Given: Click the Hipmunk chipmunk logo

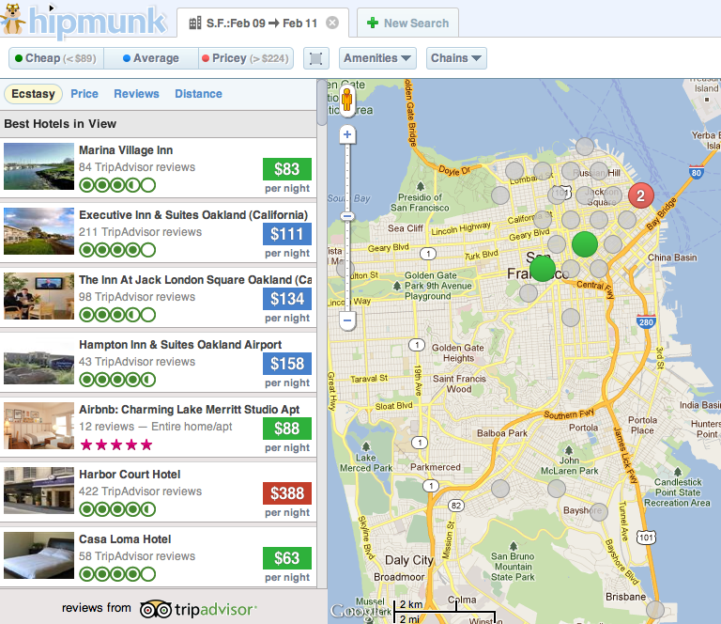Looking at the screenshot, I should pos(13,19).
